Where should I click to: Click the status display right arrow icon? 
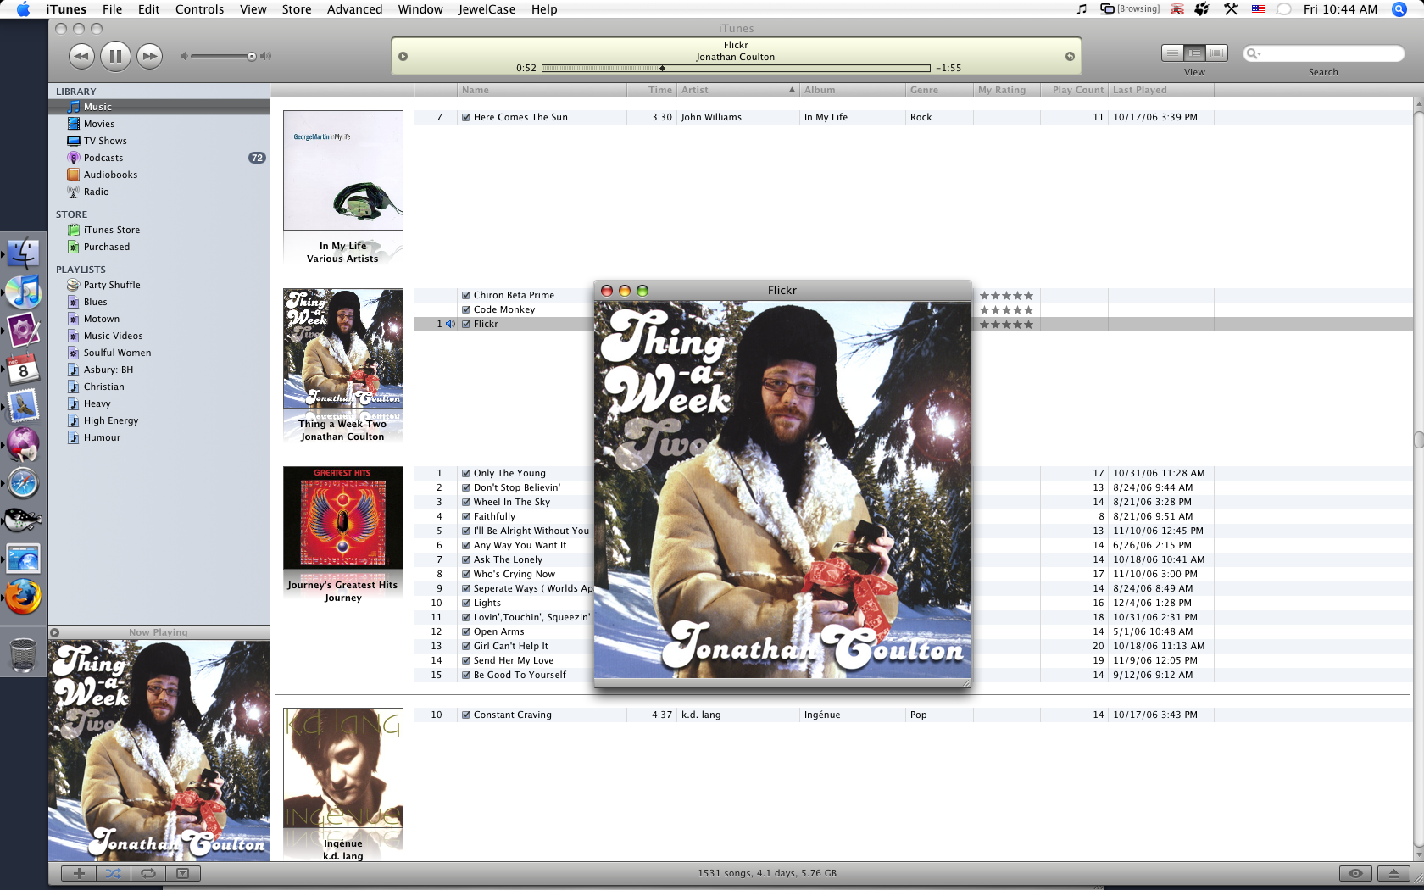tap(1070, 57)
